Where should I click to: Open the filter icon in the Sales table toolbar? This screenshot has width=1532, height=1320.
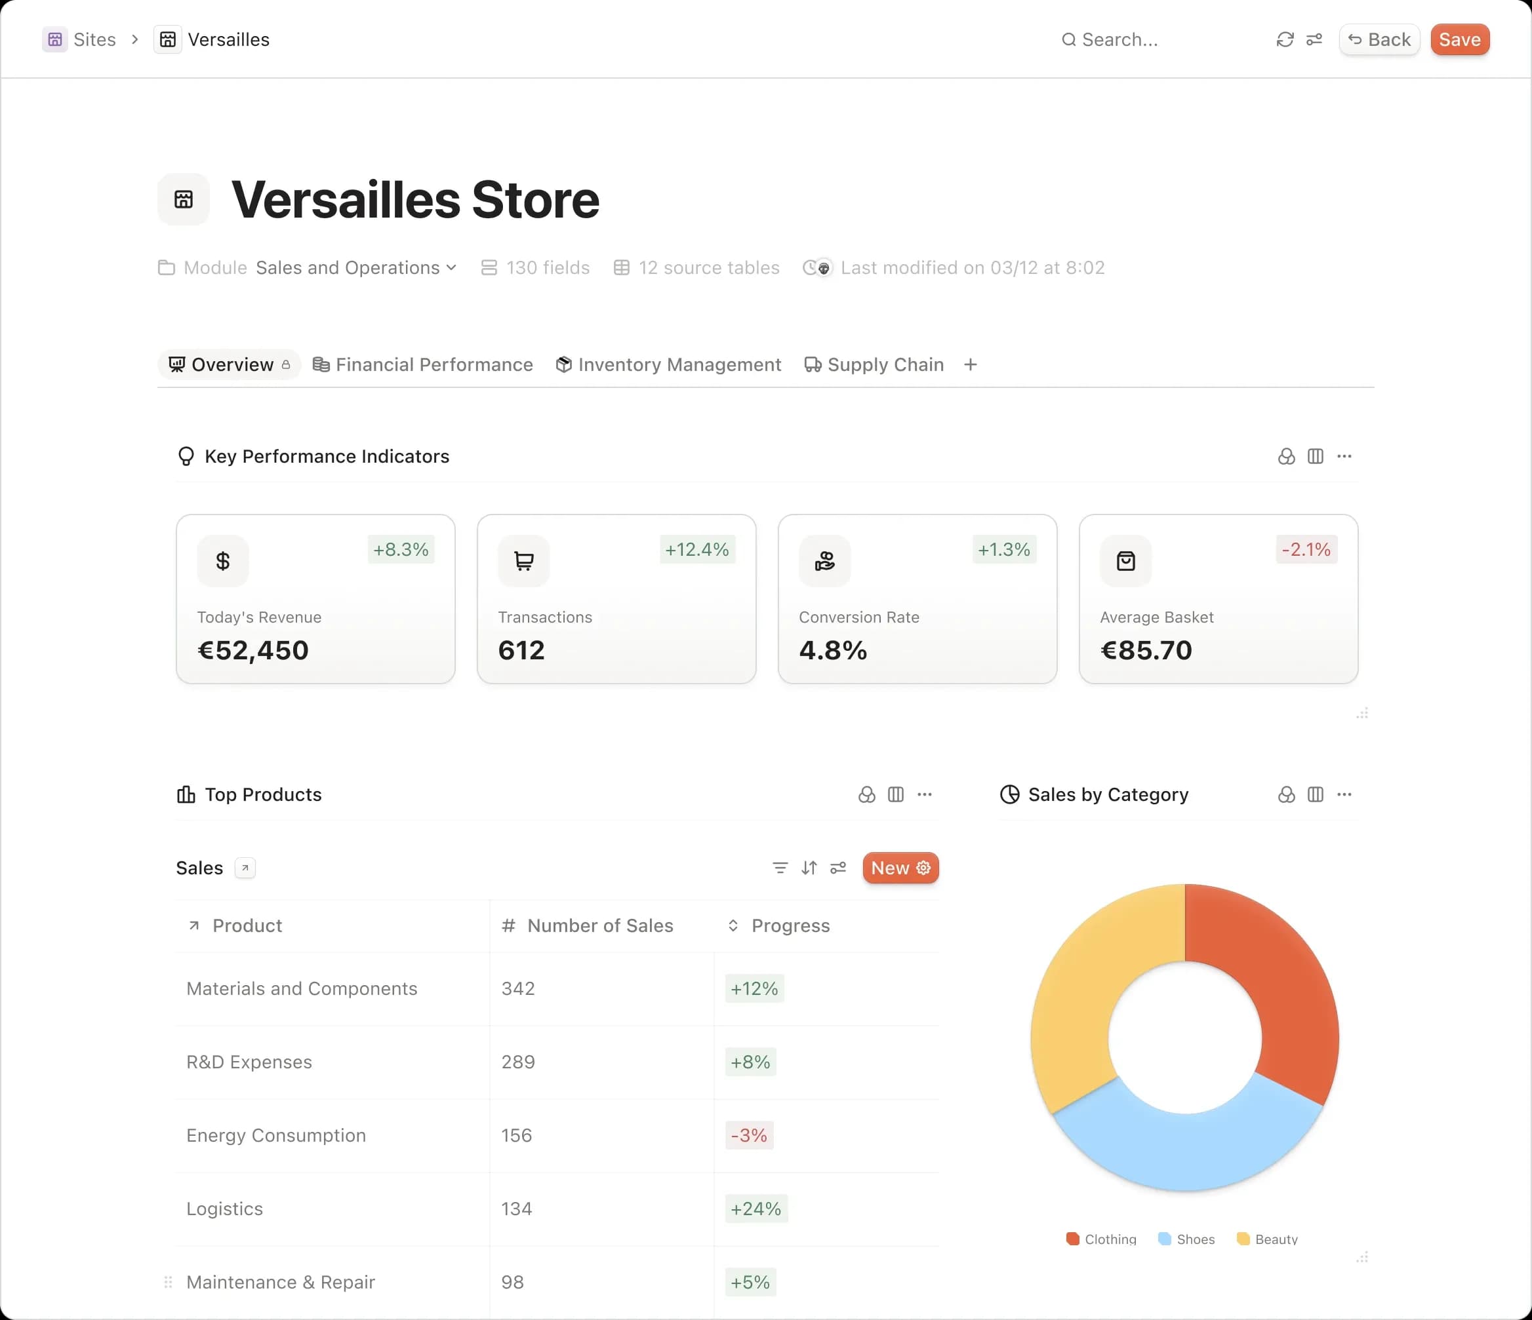[779, 868]
